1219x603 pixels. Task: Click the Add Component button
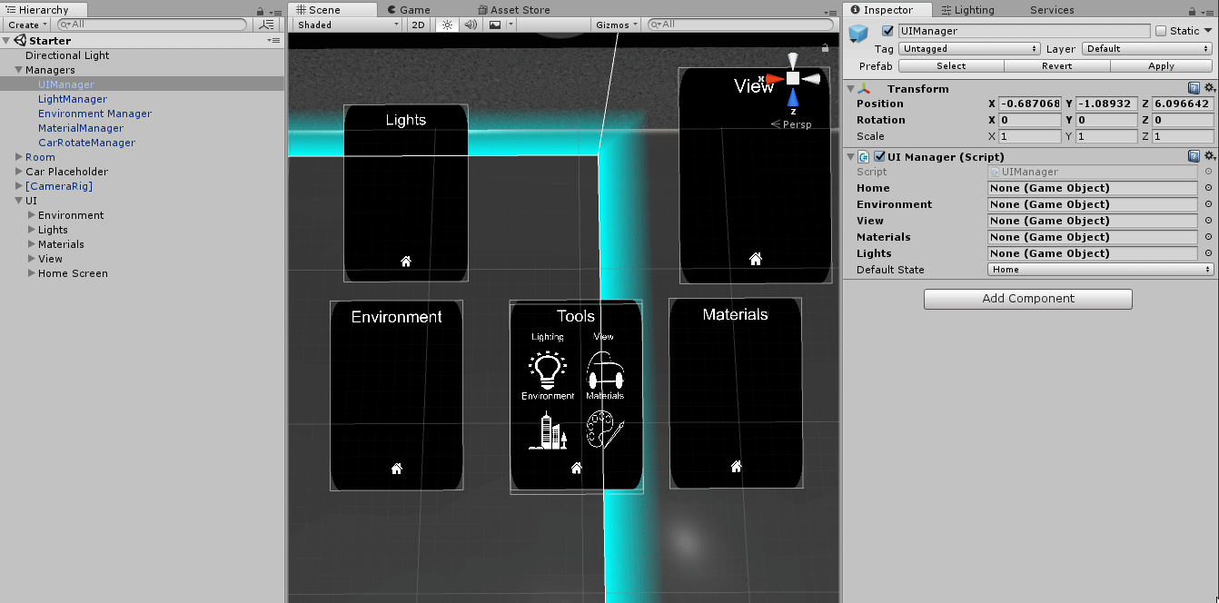pos(1027,299)
